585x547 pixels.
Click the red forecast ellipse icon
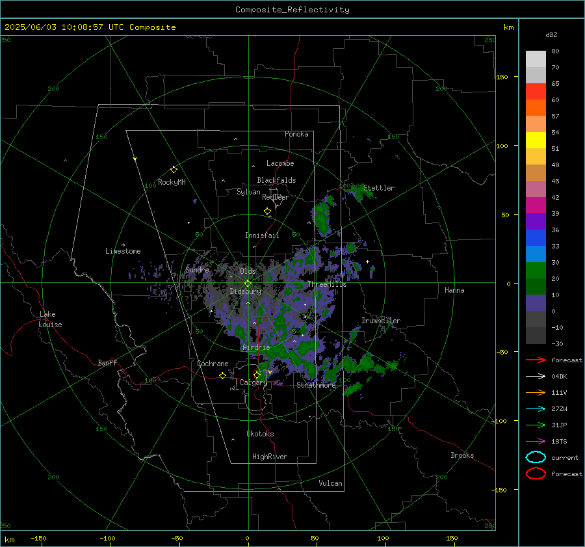[536, 474]
